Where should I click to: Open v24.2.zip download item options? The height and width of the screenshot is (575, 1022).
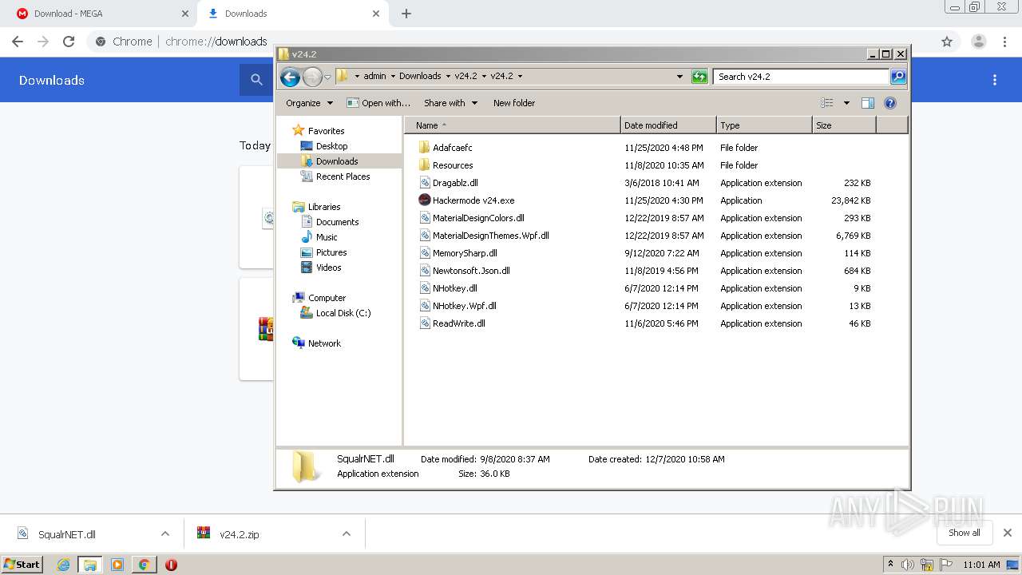click(x=347, y=534)
